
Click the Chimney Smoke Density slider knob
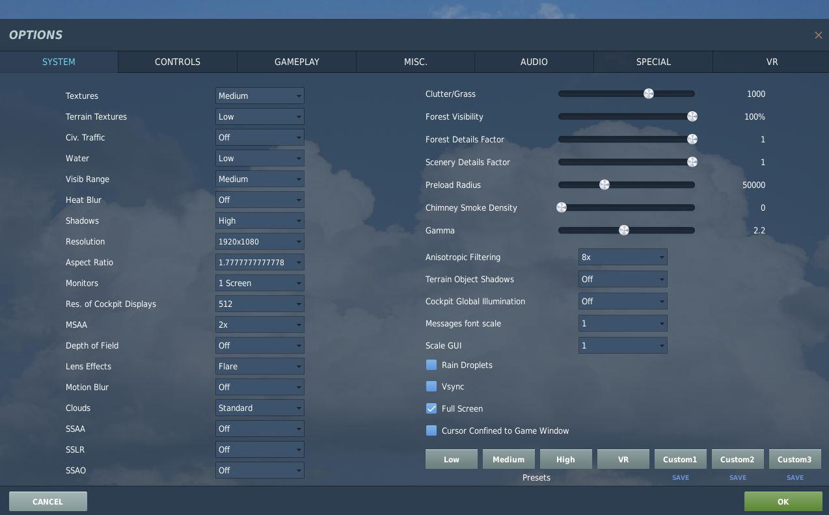[x=562, y=207]
